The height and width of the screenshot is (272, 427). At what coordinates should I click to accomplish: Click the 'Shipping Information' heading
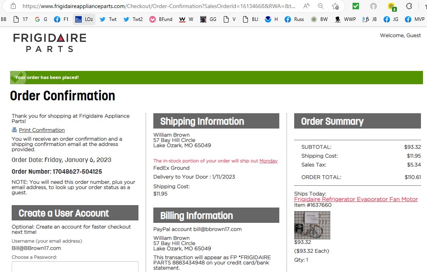202,121
